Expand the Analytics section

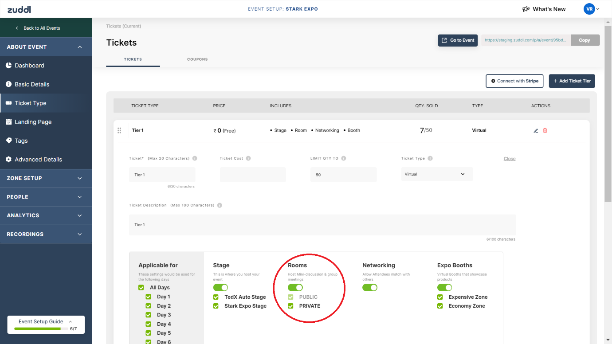(x=46, y=215)
